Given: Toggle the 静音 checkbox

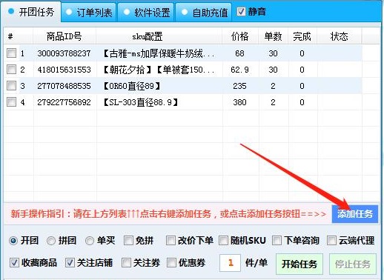Looking at the screenshot, I should 241,12.
